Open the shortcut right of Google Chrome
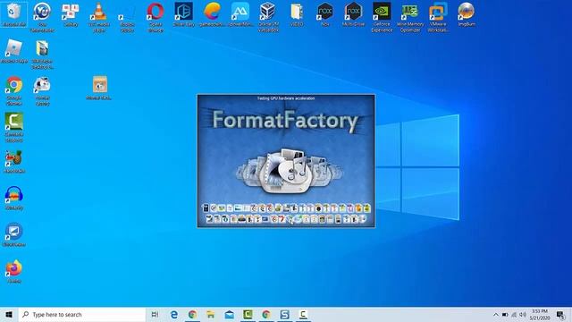Screen dimensions: 572x322 tap(42, 90)
